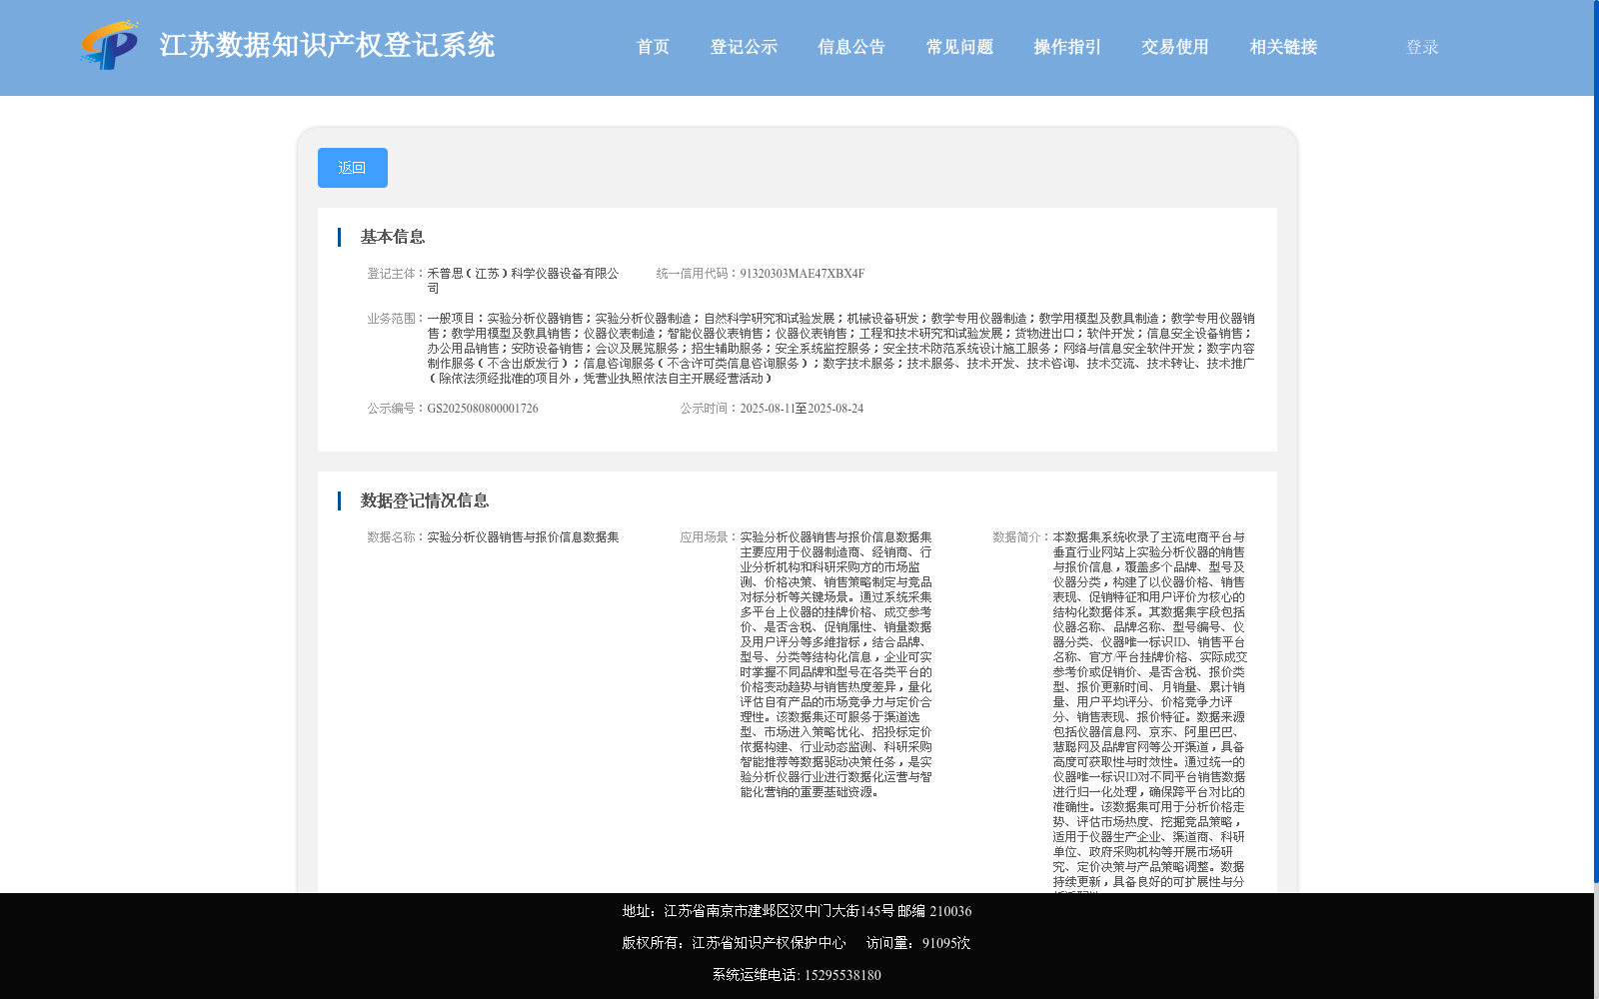Open the 登记公示 menu item

pos(744,47)
